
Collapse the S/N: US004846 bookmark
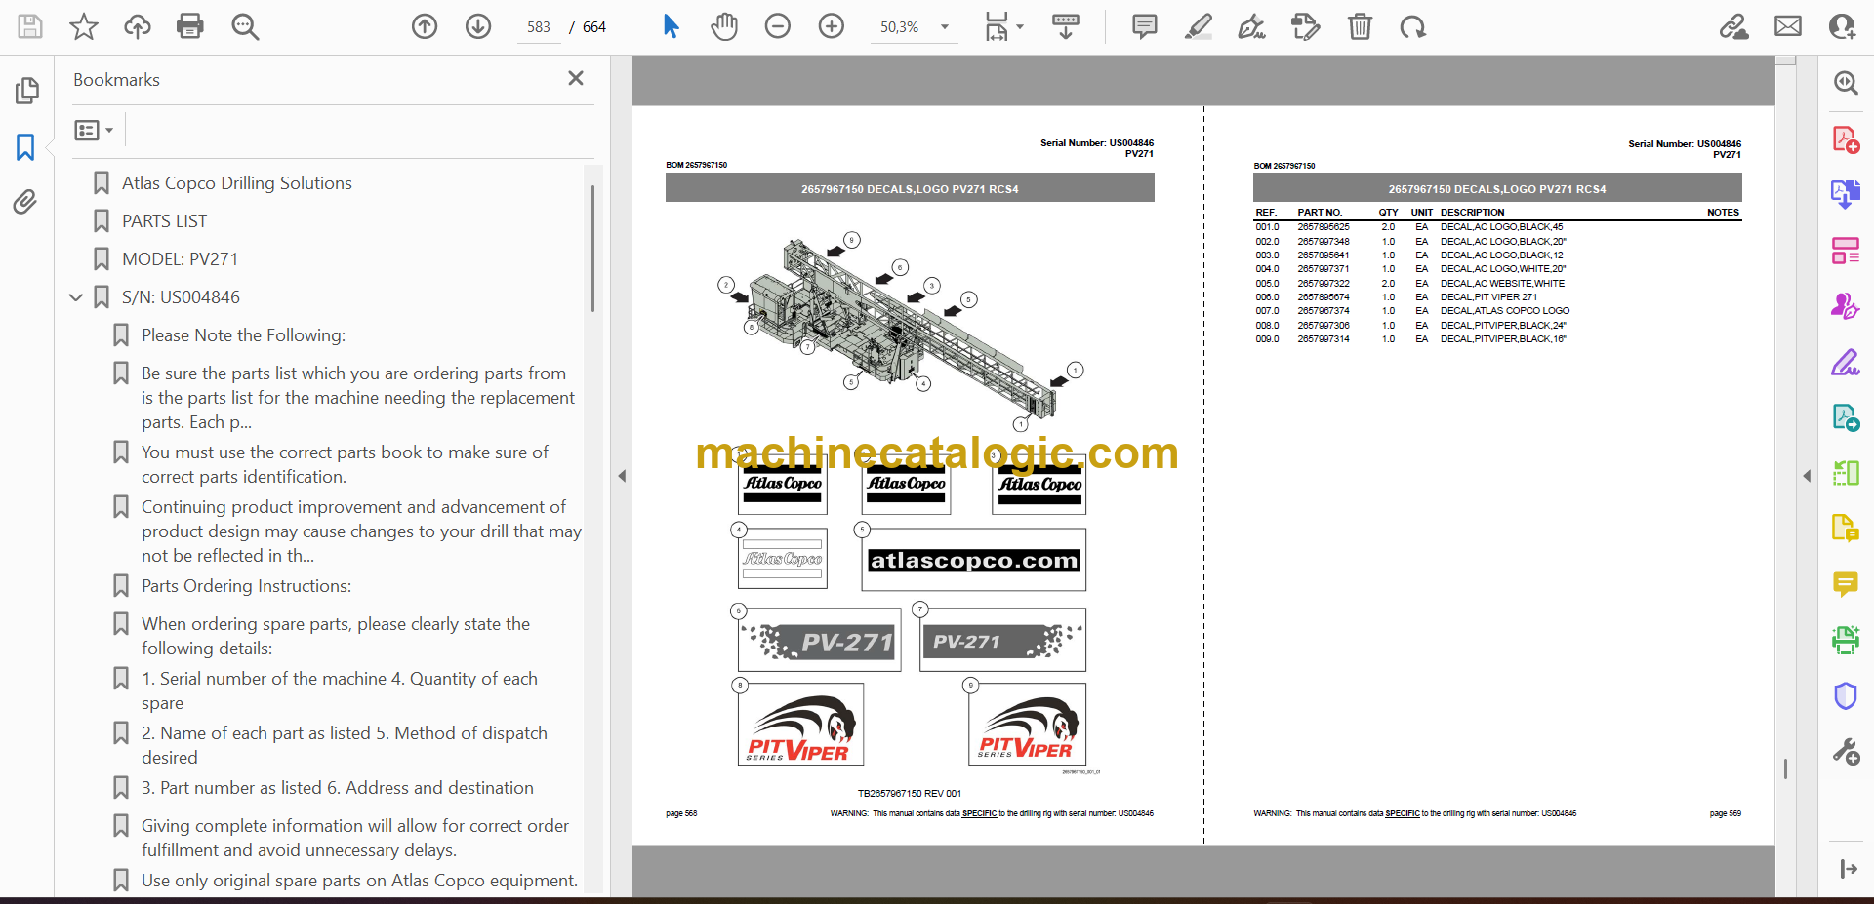tap(76, 297)
